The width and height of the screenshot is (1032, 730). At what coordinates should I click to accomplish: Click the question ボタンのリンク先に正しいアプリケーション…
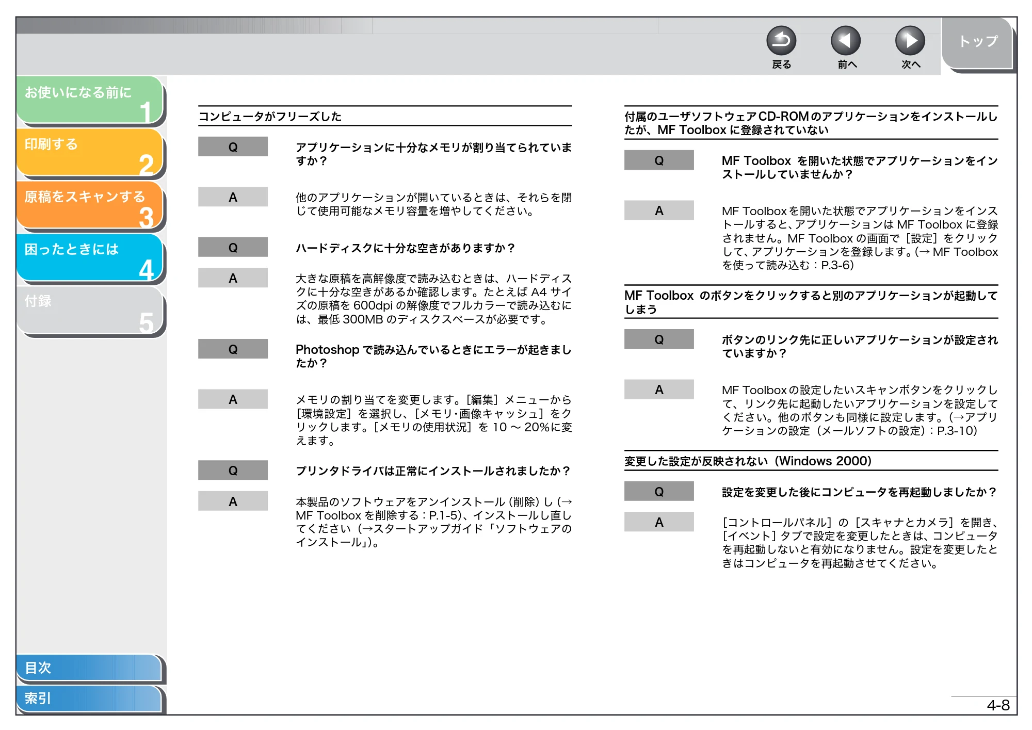pos(860,347)
